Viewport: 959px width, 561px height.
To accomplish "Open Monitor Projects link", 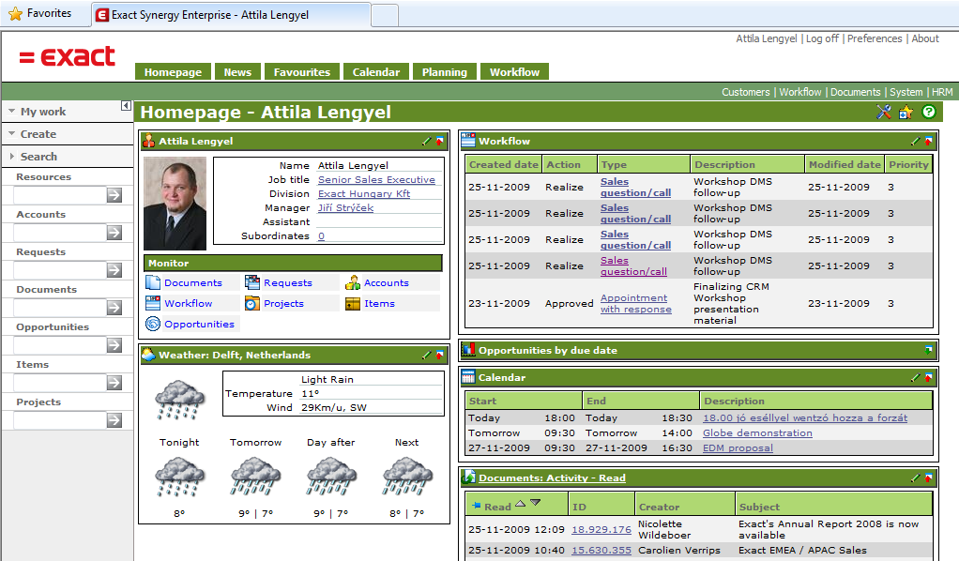I will 283,303.
